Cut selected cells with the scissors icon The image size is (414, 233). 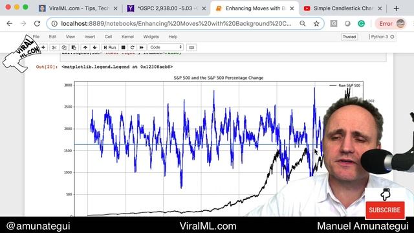[x=54, y=47]
